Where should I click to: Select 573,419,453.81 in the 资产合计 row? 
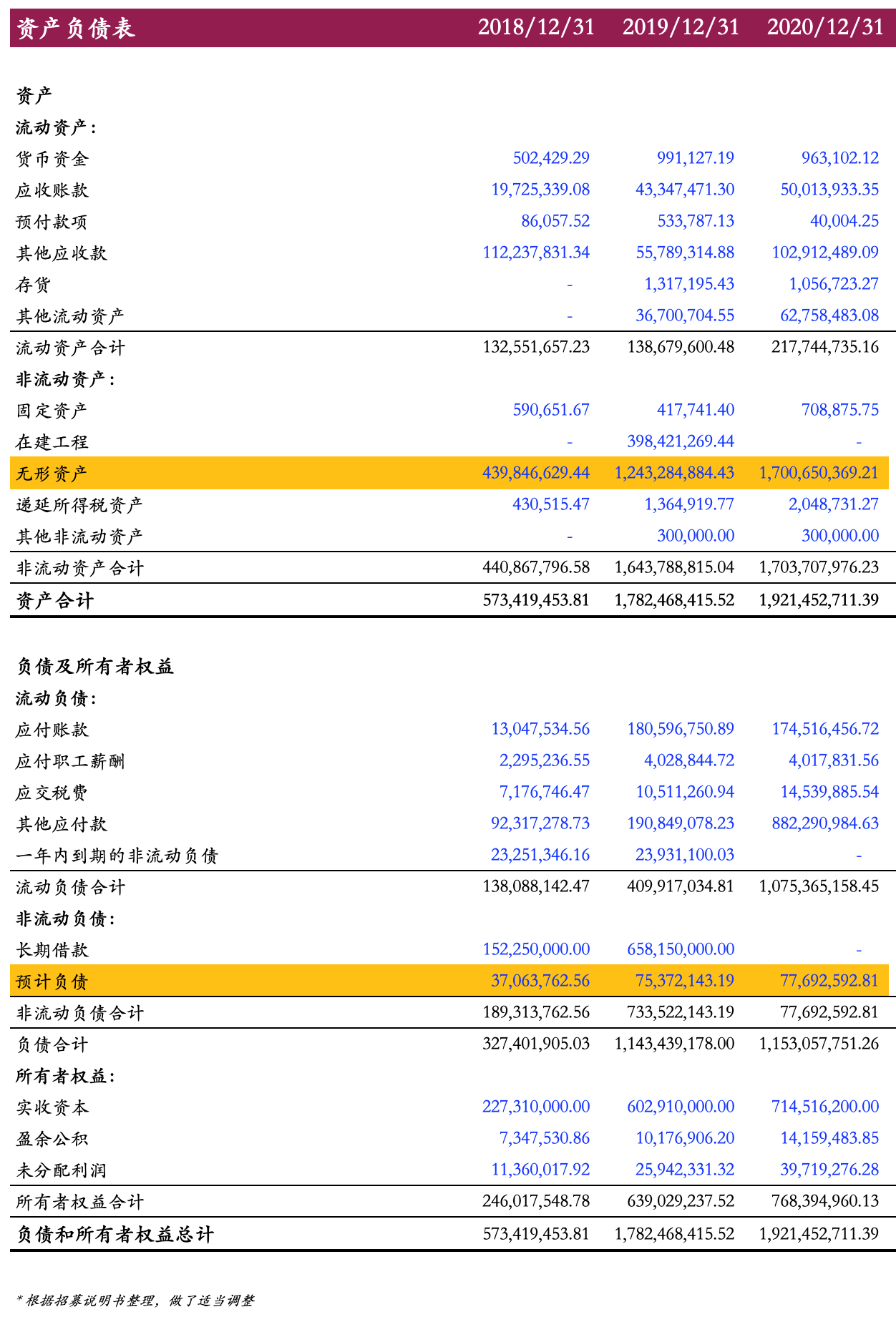tap(537, 599)
